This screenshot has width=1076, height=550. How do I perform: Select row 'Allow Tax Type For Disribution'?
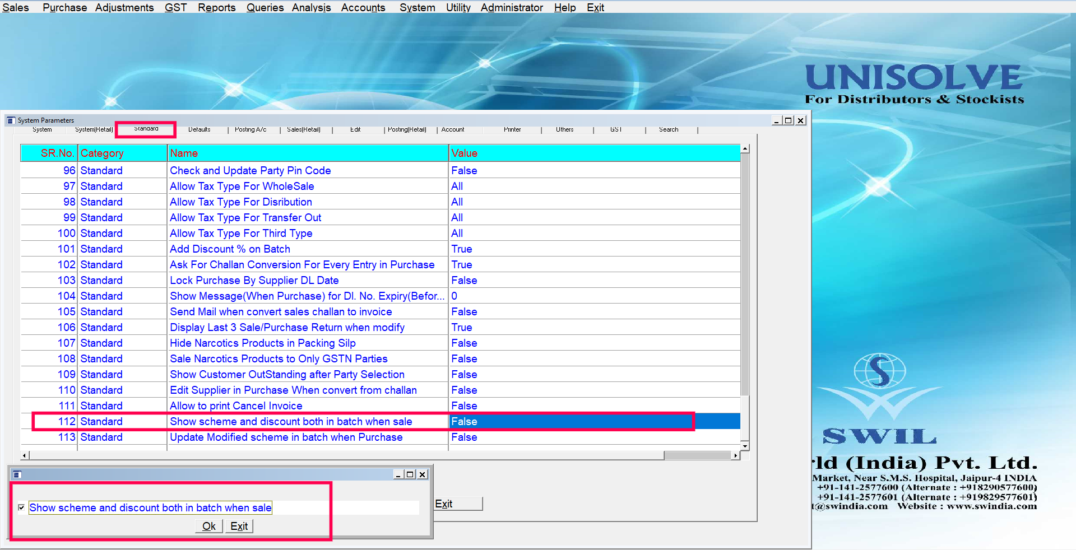point(381,202)
